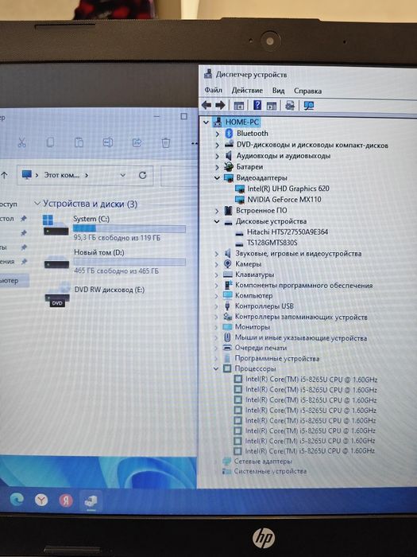Open the DVD RW drive (E:) icon
Screen dimensions: 417x557
pyautogui.click(x=57, y=294)
